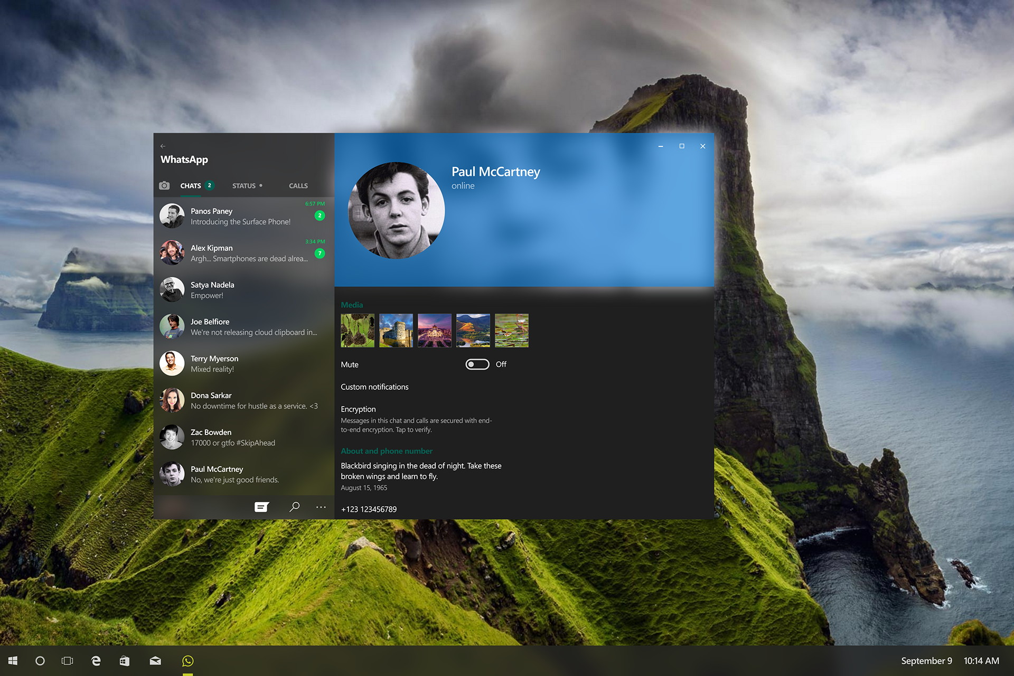Open the three-dot more options menu
Viewport: 1014px width, 676px height.
321,507
